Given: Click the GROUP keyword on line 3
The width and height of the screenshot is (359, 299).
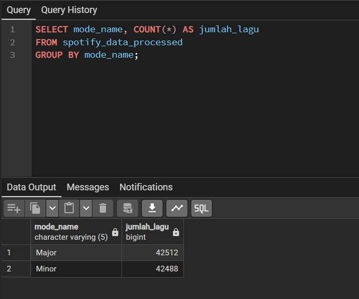Looking at the screenshot, I should pyautogui.click(x=49, y=55).
